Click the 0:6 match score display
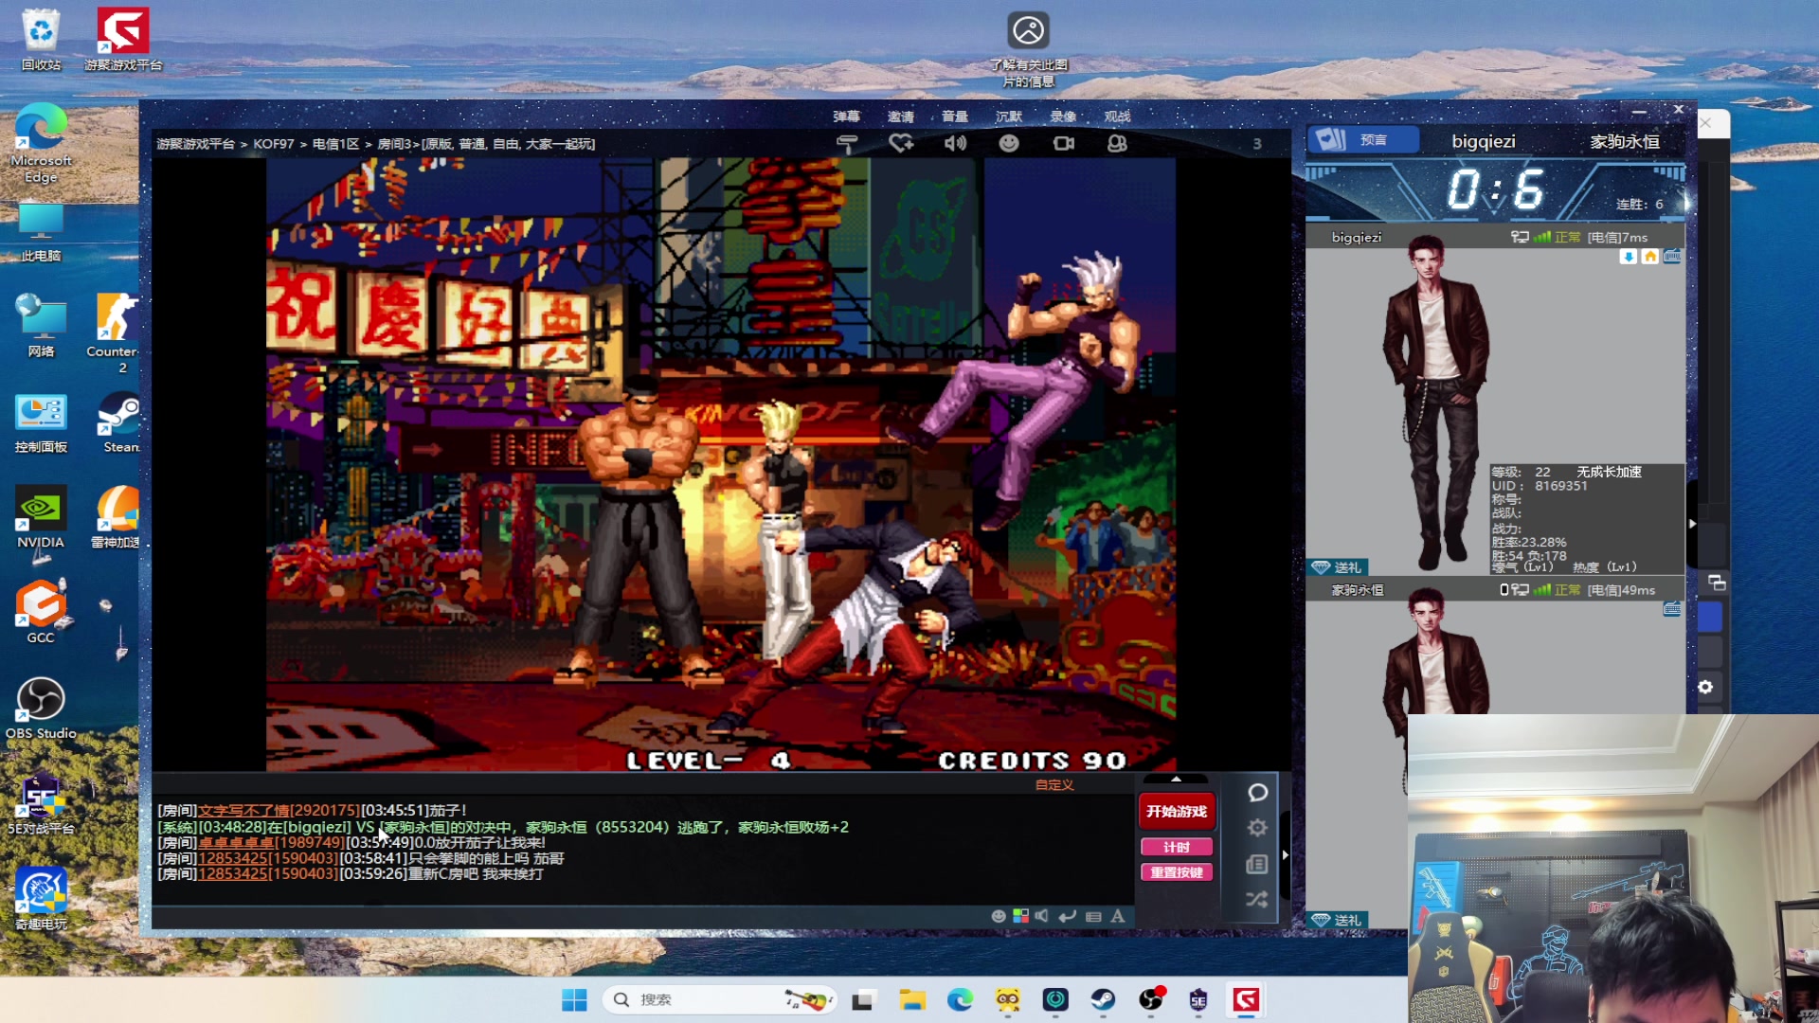1819x1023 pixels. (x=1495, y=189)
